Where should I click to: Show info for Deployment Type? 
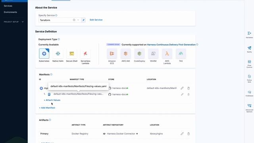click(x=59, y=39)
